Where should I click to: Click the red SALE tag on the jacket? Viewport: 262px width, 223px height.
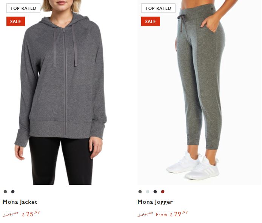pos(15,22)
